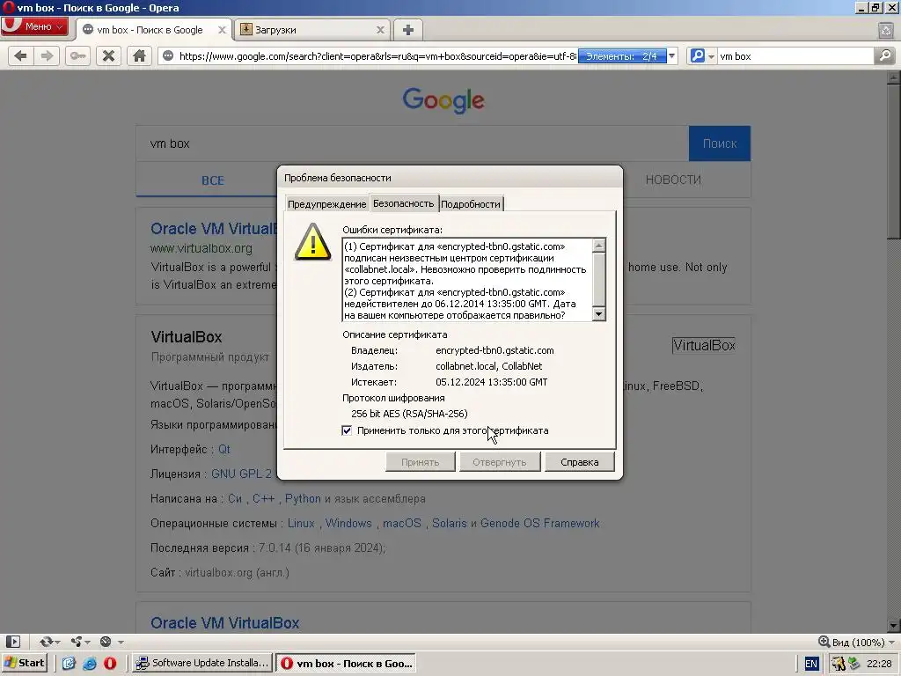The width and height of the screenshot is (901, 676).
Task: Click the Отвергнуть button
Action: [x=500, y=462]
